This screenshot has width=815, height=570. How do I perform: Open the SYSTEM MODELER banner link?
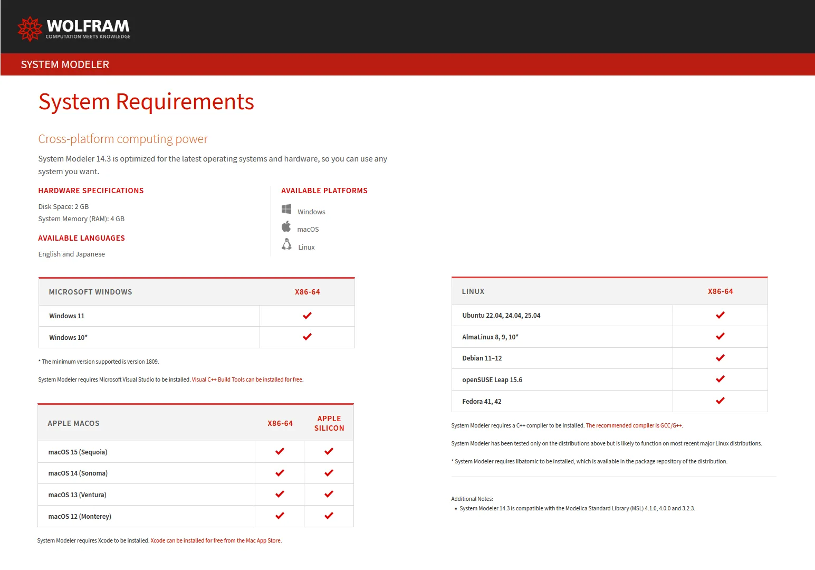[x=65, y=64]
